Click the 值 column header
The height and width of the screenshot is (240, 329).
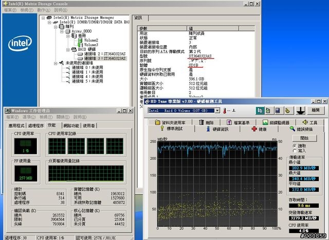pos(213,28)
